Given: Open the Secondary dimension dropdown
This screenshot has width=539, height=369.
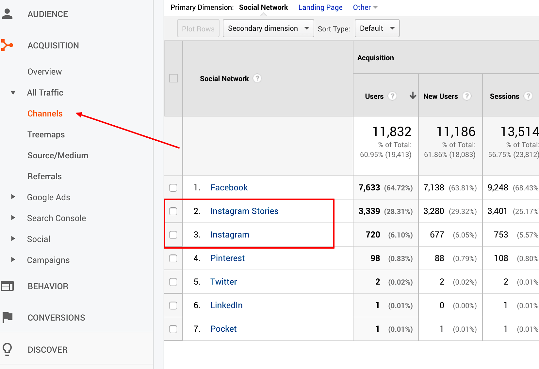Looking at the screenshot, I should 268,28.
